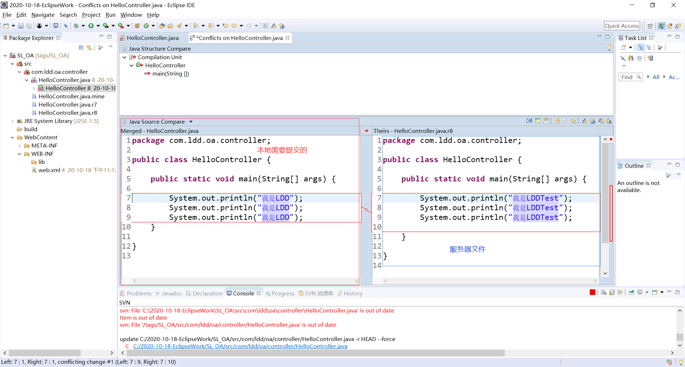Switch to the Problems tab
Image resolution: width=685 pixels, height=367 pixels.
139,293
